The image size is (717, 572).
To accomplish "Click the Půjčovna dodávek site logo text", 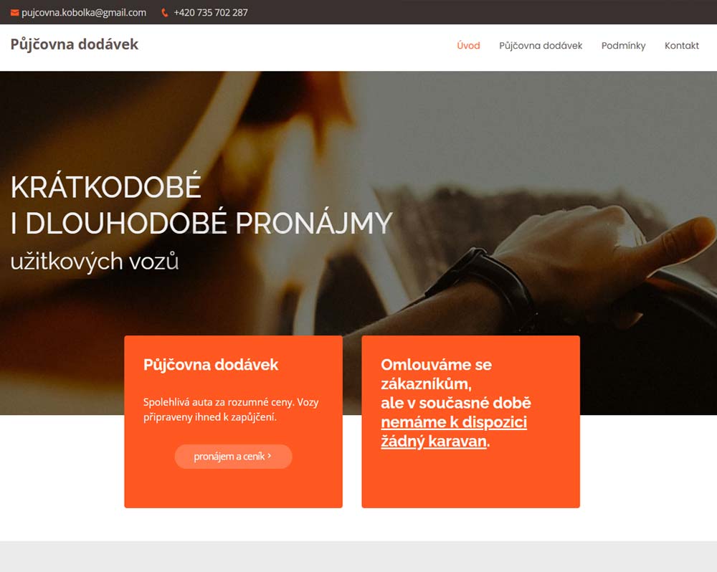I will coord(74,44).
